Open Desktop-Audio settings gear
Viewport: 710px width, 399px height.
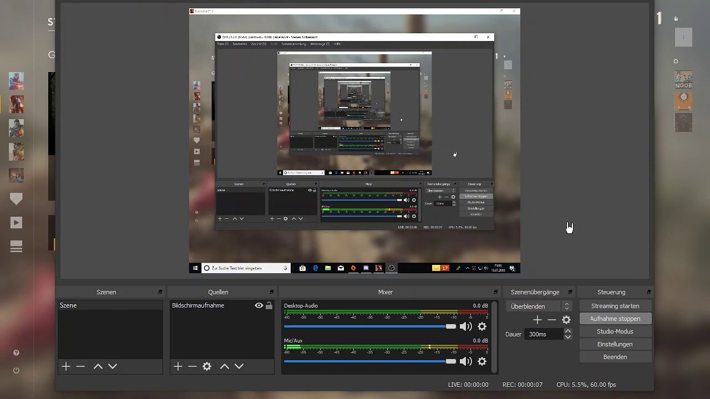pyautogui.click(x=482, y=327)
